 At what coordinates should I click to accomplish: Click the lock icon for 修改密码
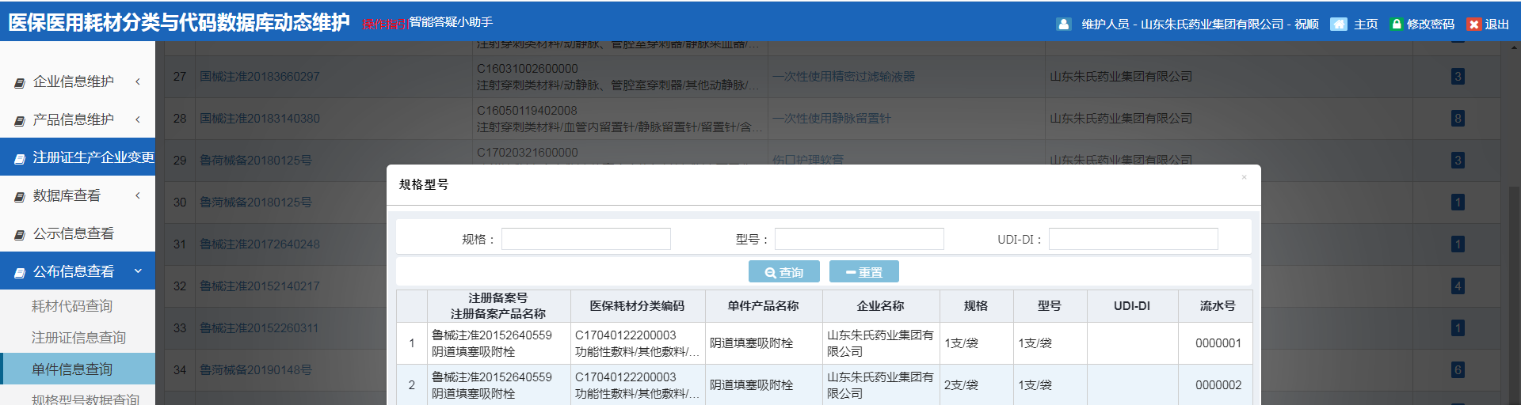[x=1397, y=25]
